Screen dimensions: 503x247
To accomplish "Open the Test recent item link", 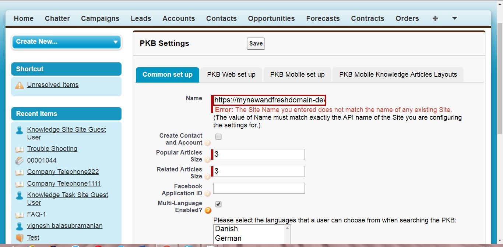I will (x=33, y=237).
